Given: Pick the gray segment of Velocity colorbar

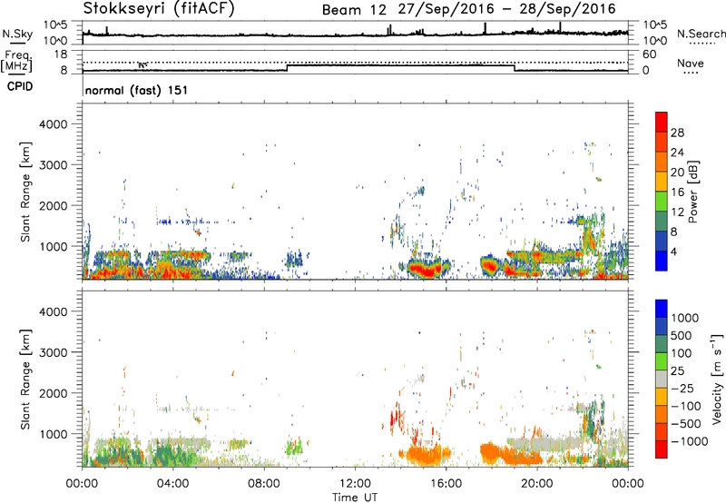Looking at the screenshot, I should [x=662, y=379].
